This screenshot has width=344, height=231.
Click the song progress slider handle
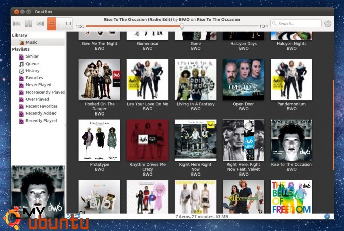(182, 26)
